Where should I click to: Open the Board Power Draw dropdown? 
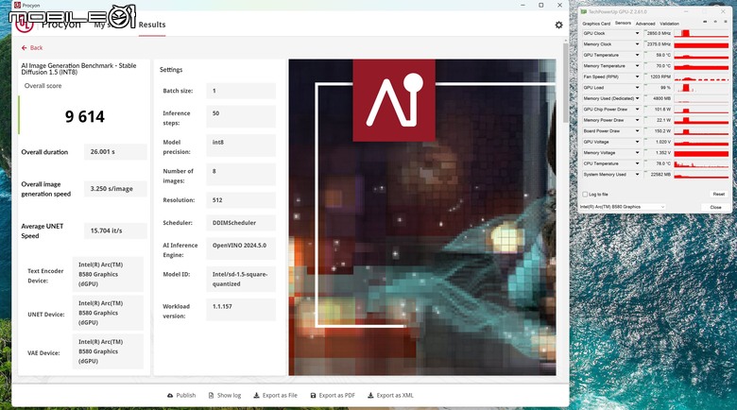(x=638, y=131)
